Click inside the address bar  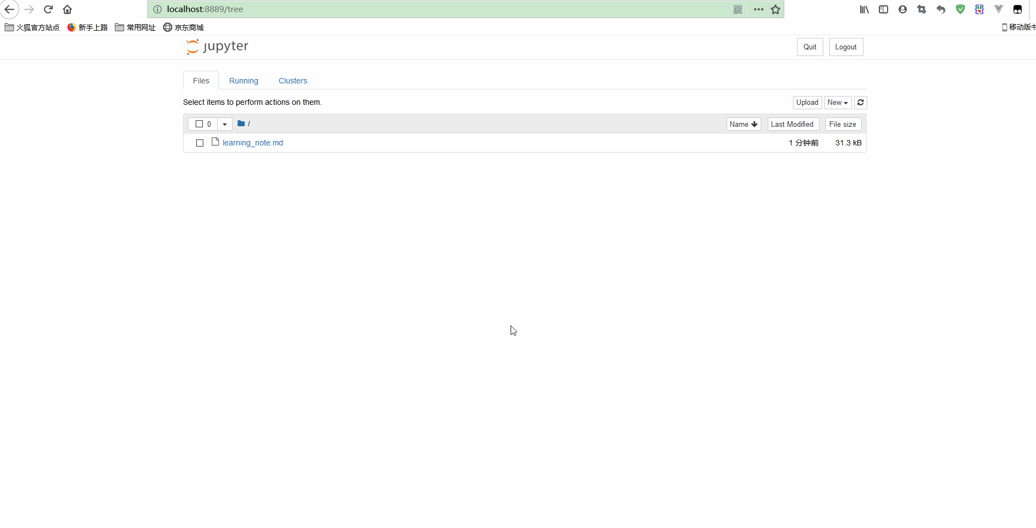385,9
